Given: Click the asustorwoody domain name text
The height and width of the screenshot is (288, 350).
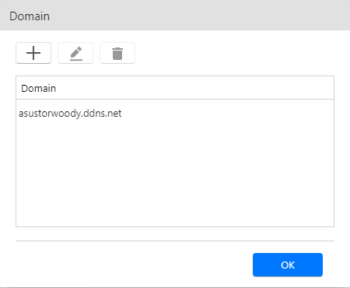Looking at the screenshot, I should point(70,114).
